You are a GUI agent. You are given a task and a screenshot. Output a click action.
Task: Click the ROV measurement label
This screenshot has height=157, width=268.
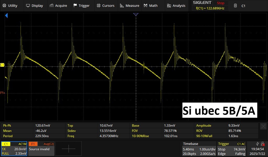tap(199, 131)
